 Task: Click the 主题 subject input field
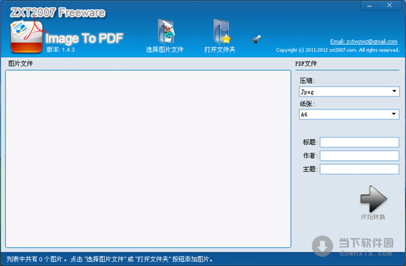click(359, 169)
